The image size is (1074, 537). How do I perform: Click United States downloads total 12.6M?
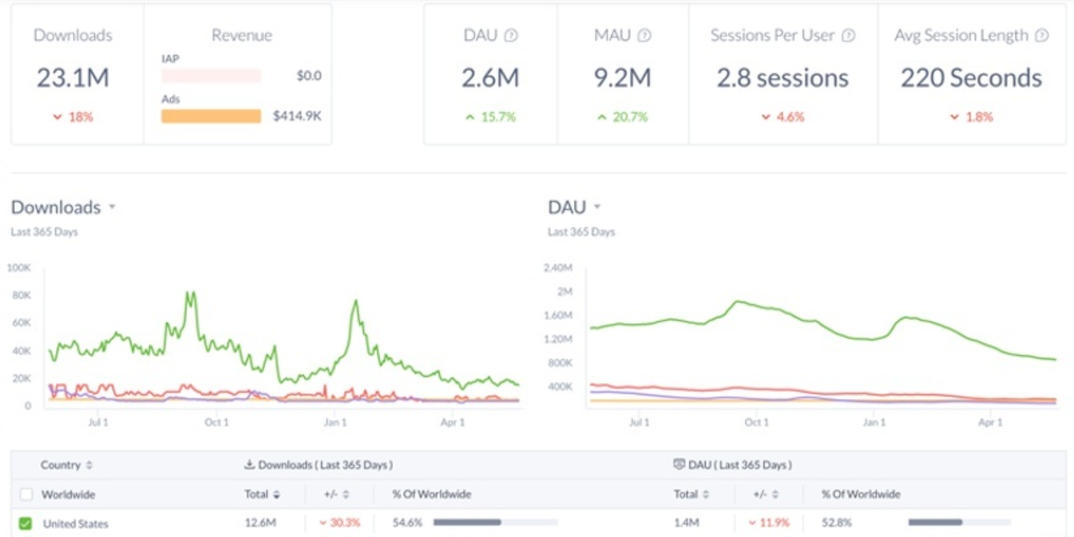pyautogui.click(x=260, y=522)
